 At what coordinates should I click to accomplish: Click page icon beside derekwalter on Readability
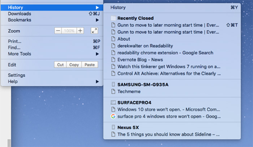click(113, 46)
